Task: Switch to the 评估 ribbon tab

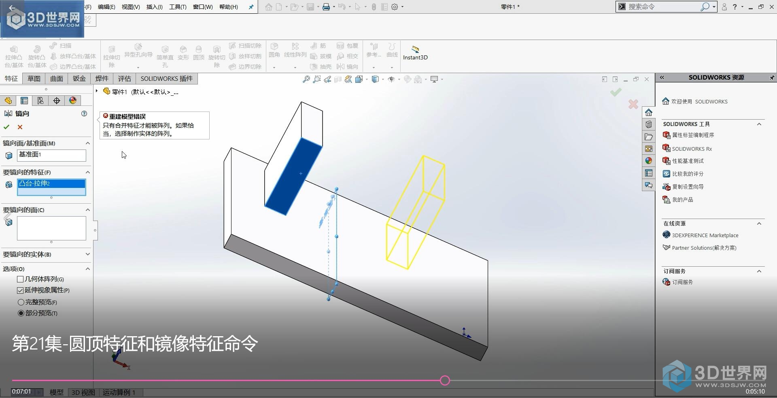Action: pos(125,78)
